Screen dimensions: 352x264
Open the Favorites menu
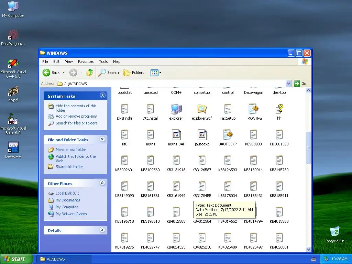coord(86,62)
